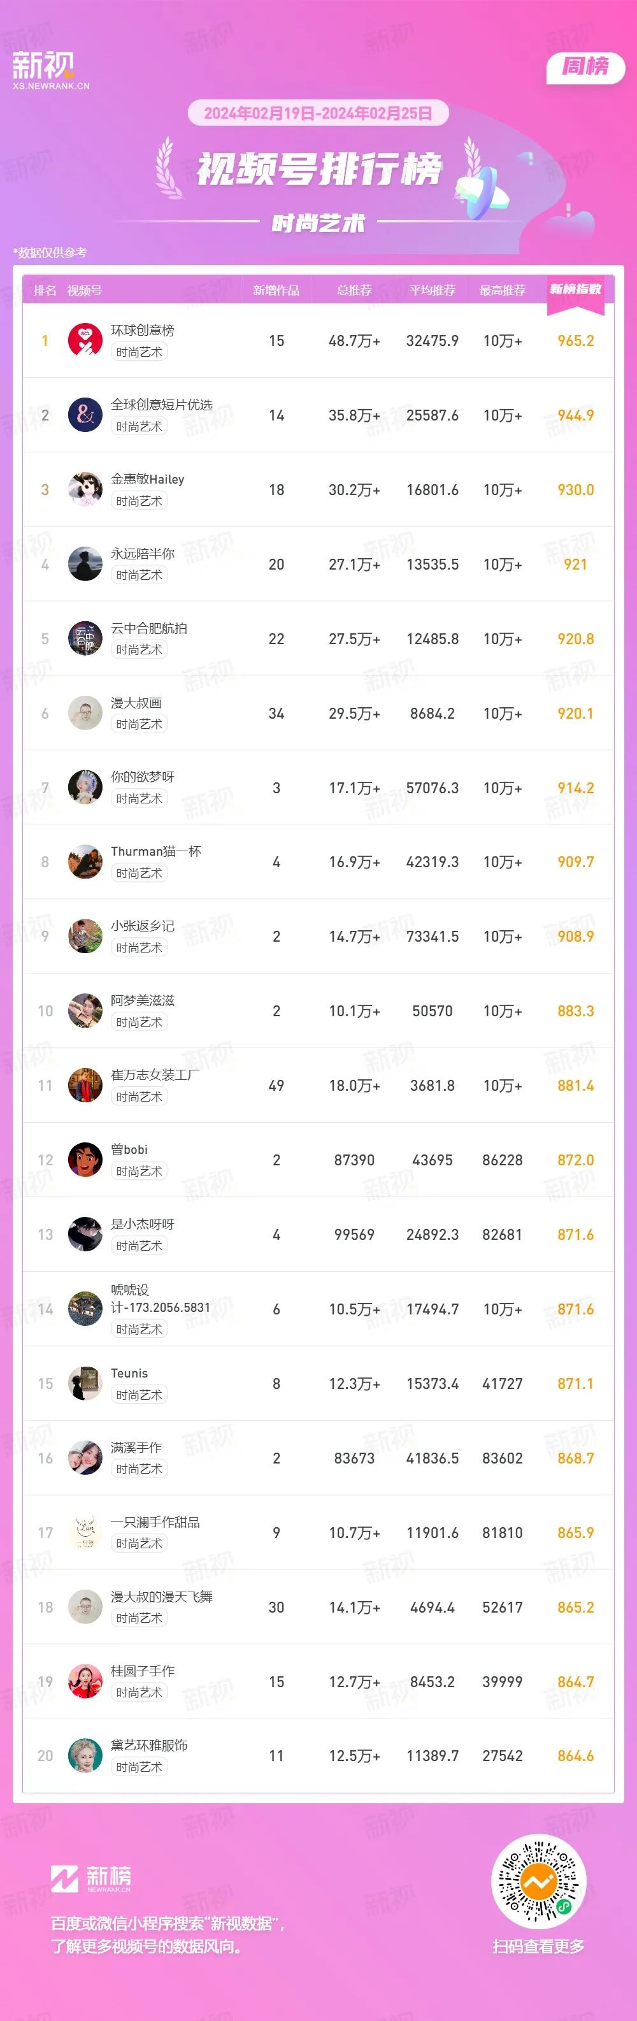637x2021 pixels.
Task: Click the 一只澜手作甜品 logo avatar
Action: pos(85,1532)
